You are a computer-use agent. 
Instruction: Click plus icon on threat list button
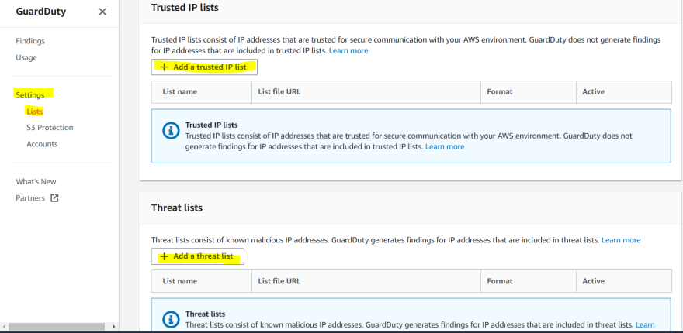(165, 256)
